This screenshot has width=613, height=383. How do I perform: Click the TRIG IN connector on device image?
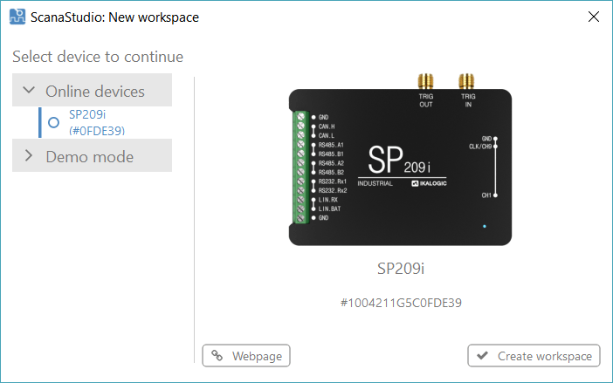tap(467, 85)
